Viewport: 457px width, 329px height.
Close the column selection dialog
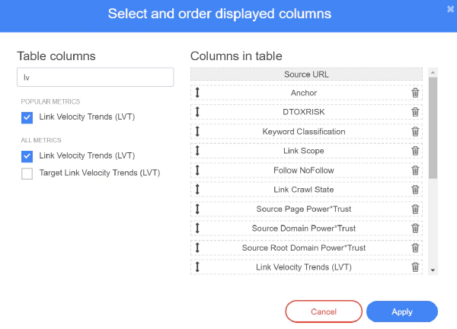pyautogui.click(x=450, y=9)
